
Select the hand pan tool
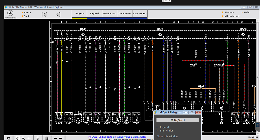pos(18,138)
